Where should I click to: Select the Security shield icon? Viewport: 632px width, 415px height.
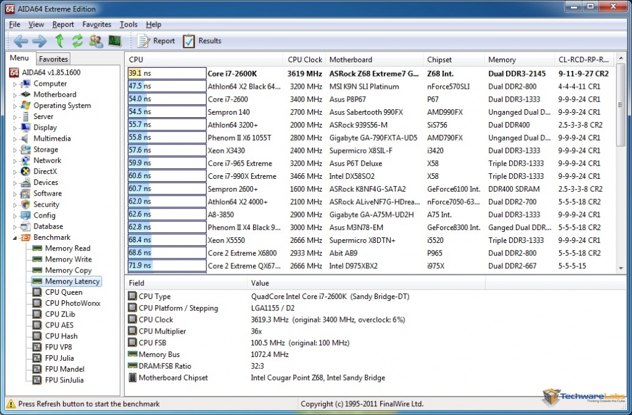click(26, 205)
